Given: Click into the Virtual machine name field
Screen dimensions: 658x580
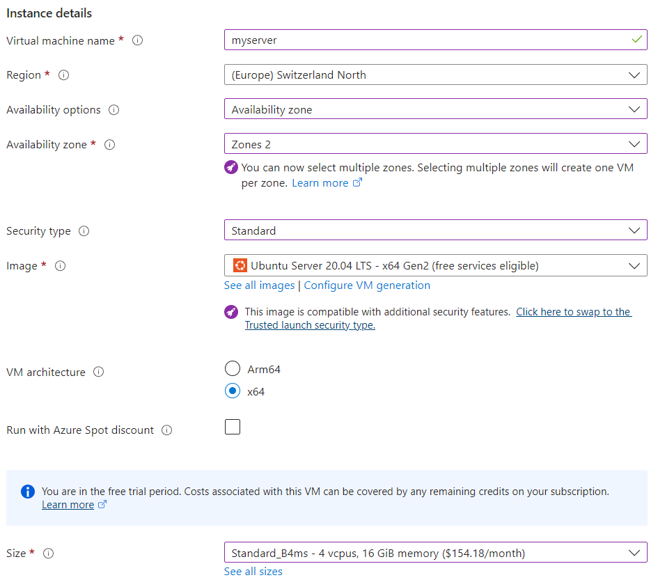Looking at the screenshot, I should (436, 40).
